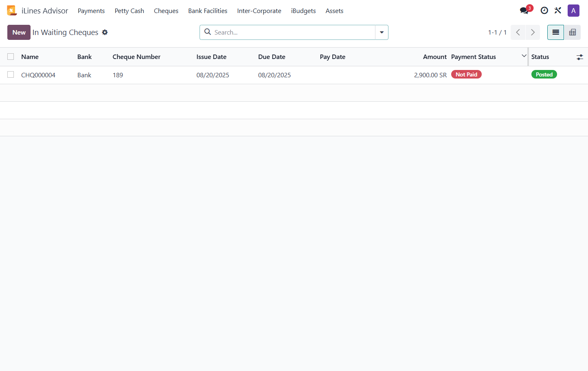Open the activities clock icon
This screenshot has width=588, height=371.
(x=544, y=11)
